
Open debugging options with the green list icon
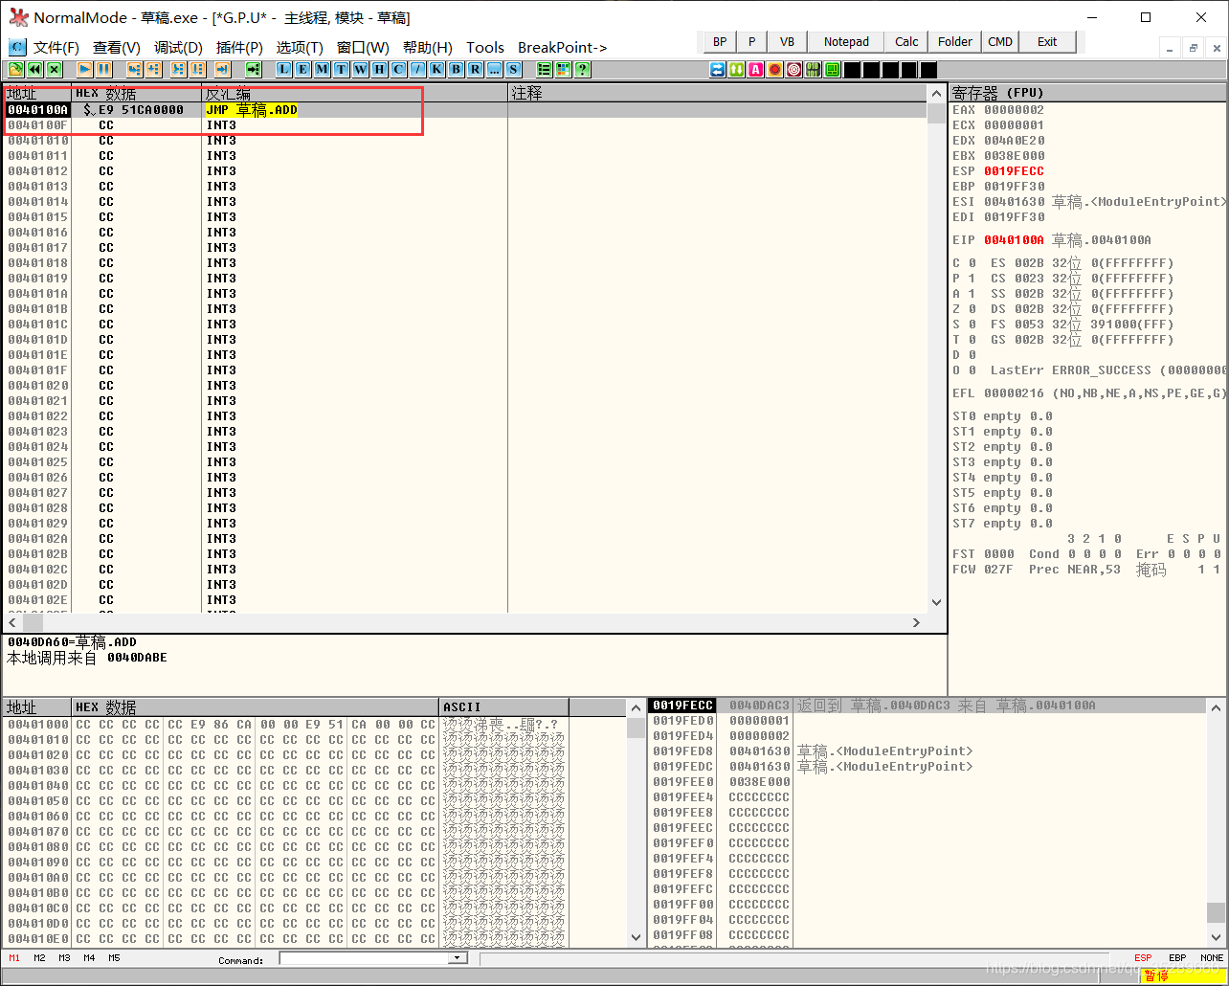click(544, 69)
